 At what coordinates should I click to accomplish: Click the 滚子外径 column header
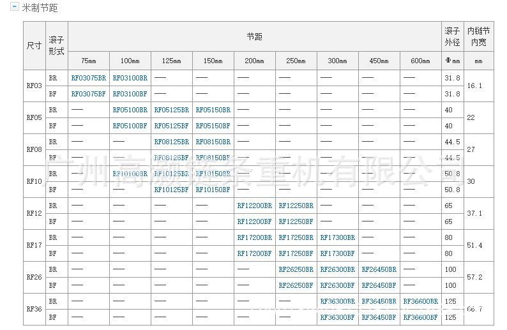pos(452,37)
